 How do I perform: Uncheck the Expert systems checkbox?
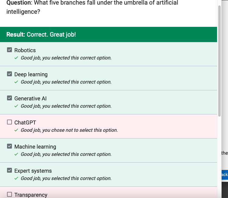[9, 170]
